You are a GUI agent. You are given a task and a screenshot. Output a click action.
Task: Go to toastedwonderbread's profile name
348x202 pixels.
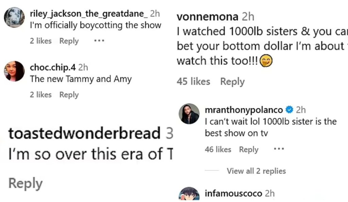(x=84, y=134)
